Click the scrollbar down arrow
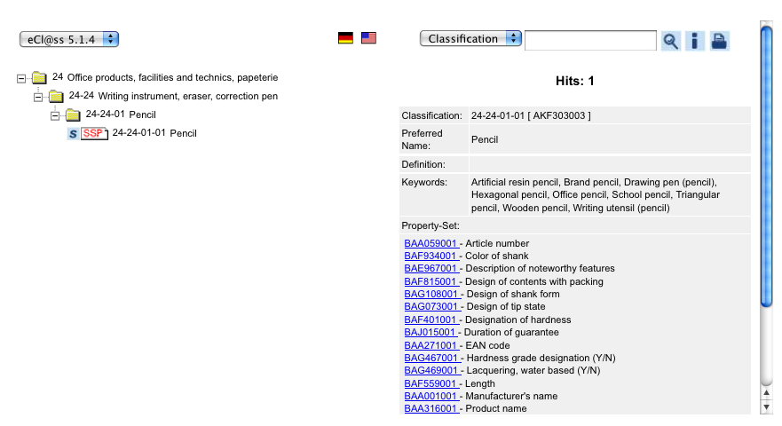 (766, 406)
